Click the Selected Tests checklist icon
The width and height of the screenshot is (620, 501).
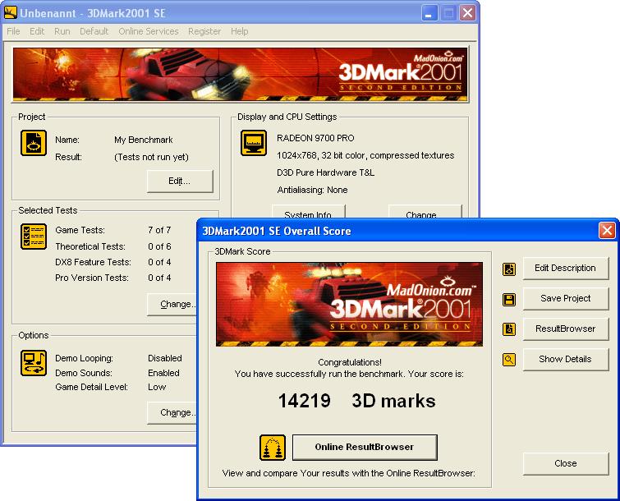click(x=34, y=237)
